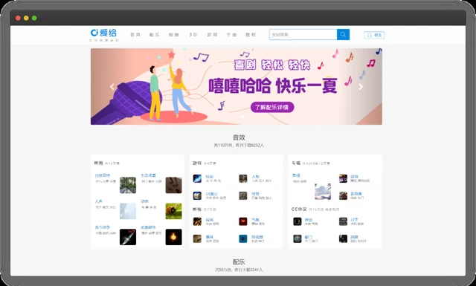This screenshot has height=286, width=476.
Task: Click the blue 短视频 category icon
Action: tap(243, 238)
